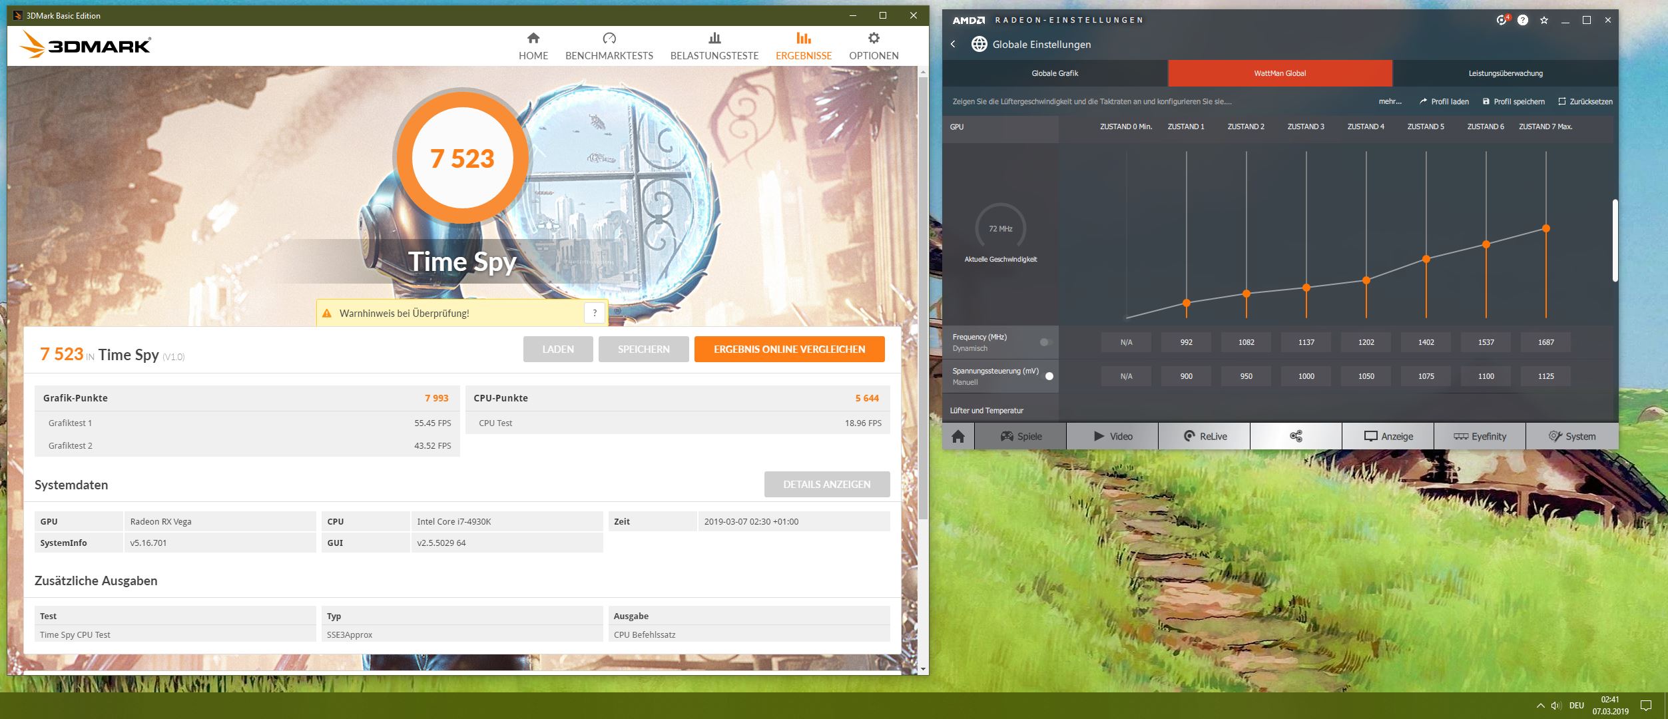Open the Belastungsteste stress test icon
This screenshot has height=719, width=1668.
(714, 39)
